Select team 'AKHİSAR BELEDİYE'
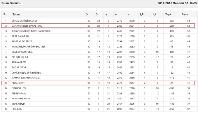The image size is (198, 113). (22, 41)
